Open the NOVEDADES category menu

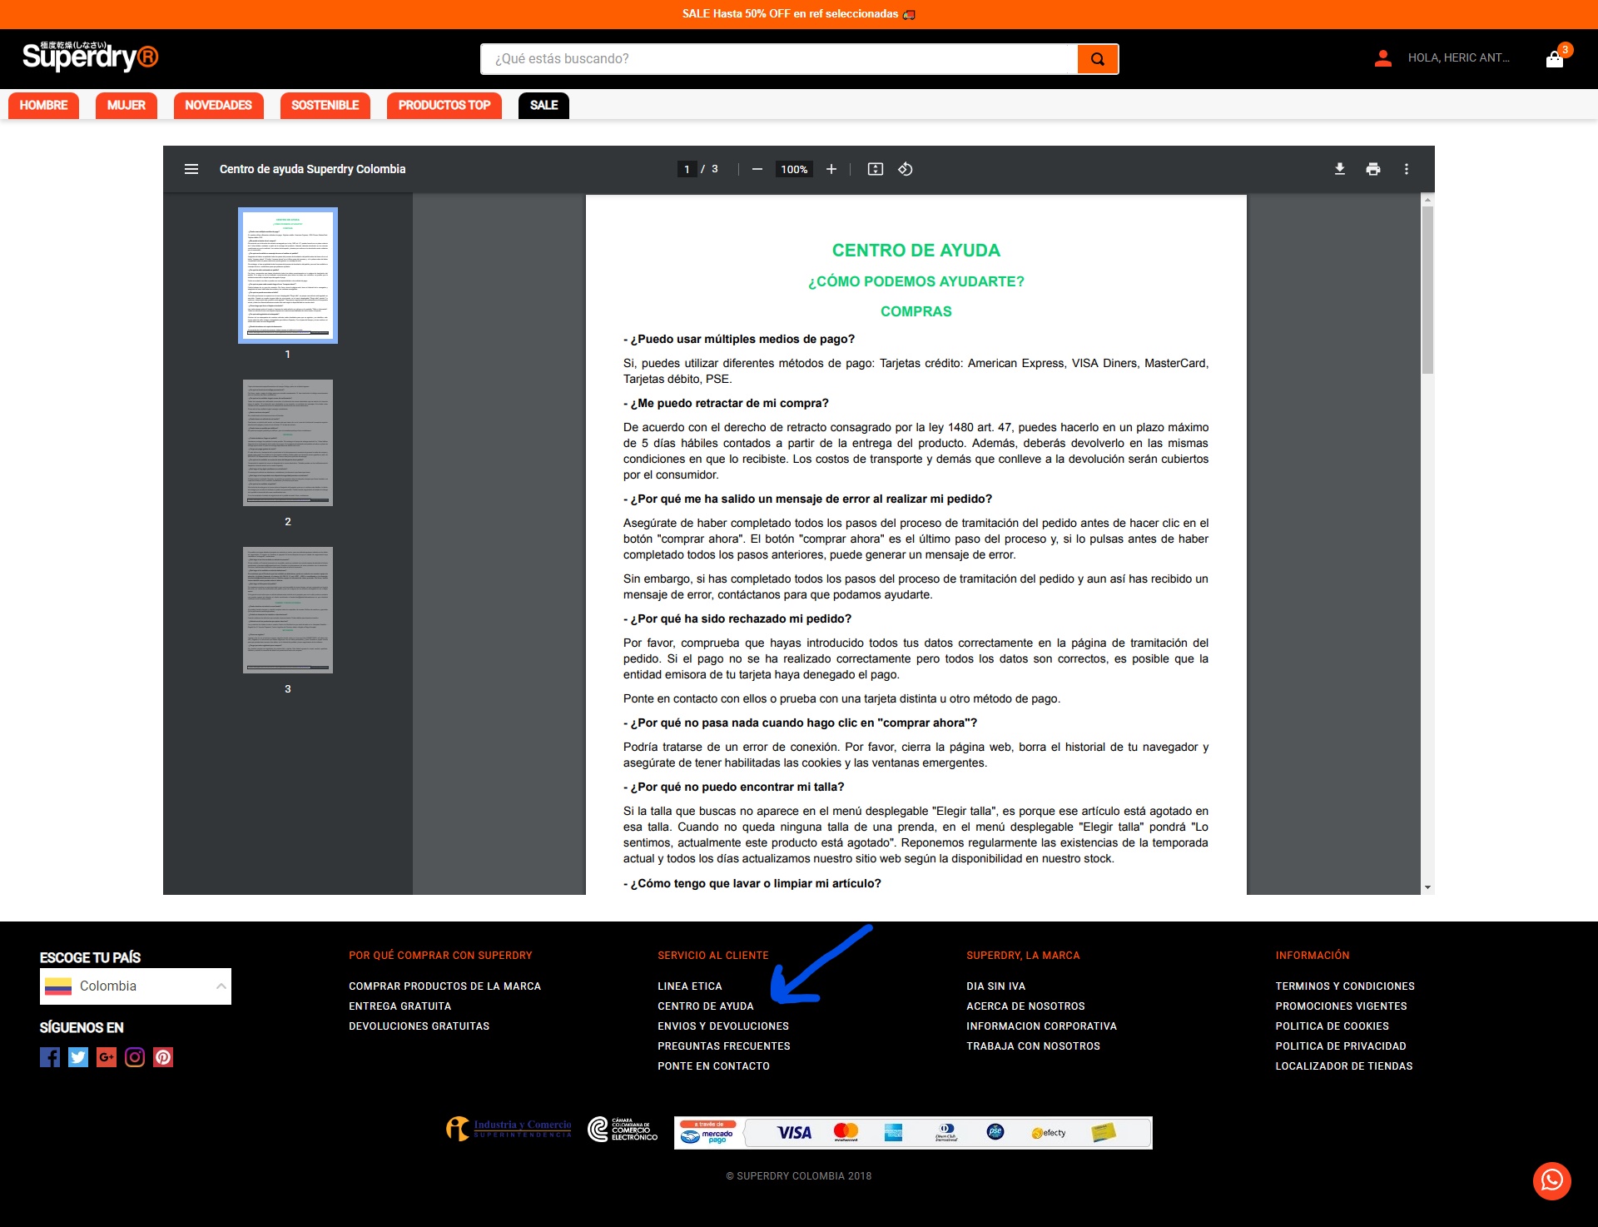[x=219, y=106]
